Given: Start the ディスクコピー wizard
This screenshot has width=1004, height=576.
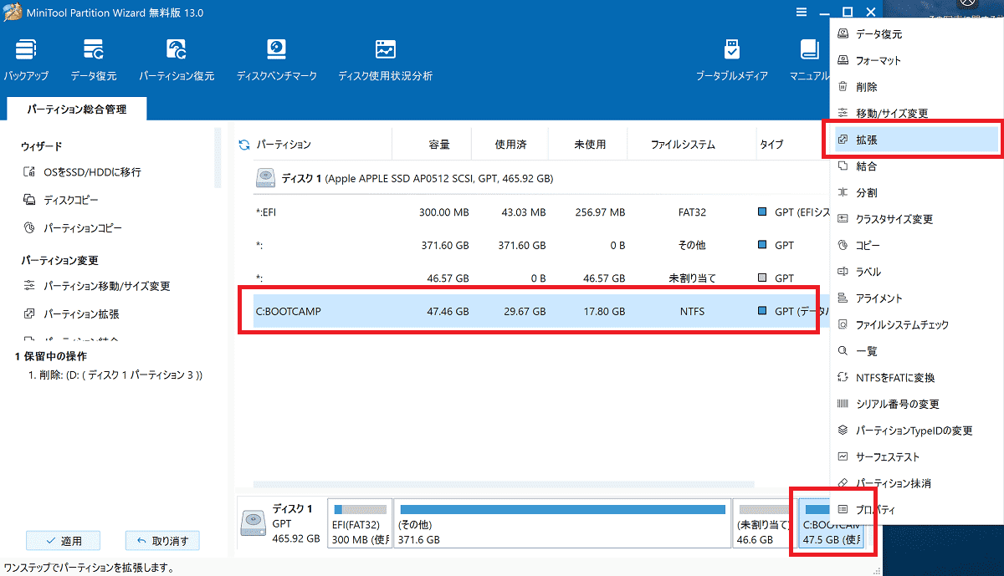Looking at the screenshot, I should pyautogui.click(x=60, y=201).
